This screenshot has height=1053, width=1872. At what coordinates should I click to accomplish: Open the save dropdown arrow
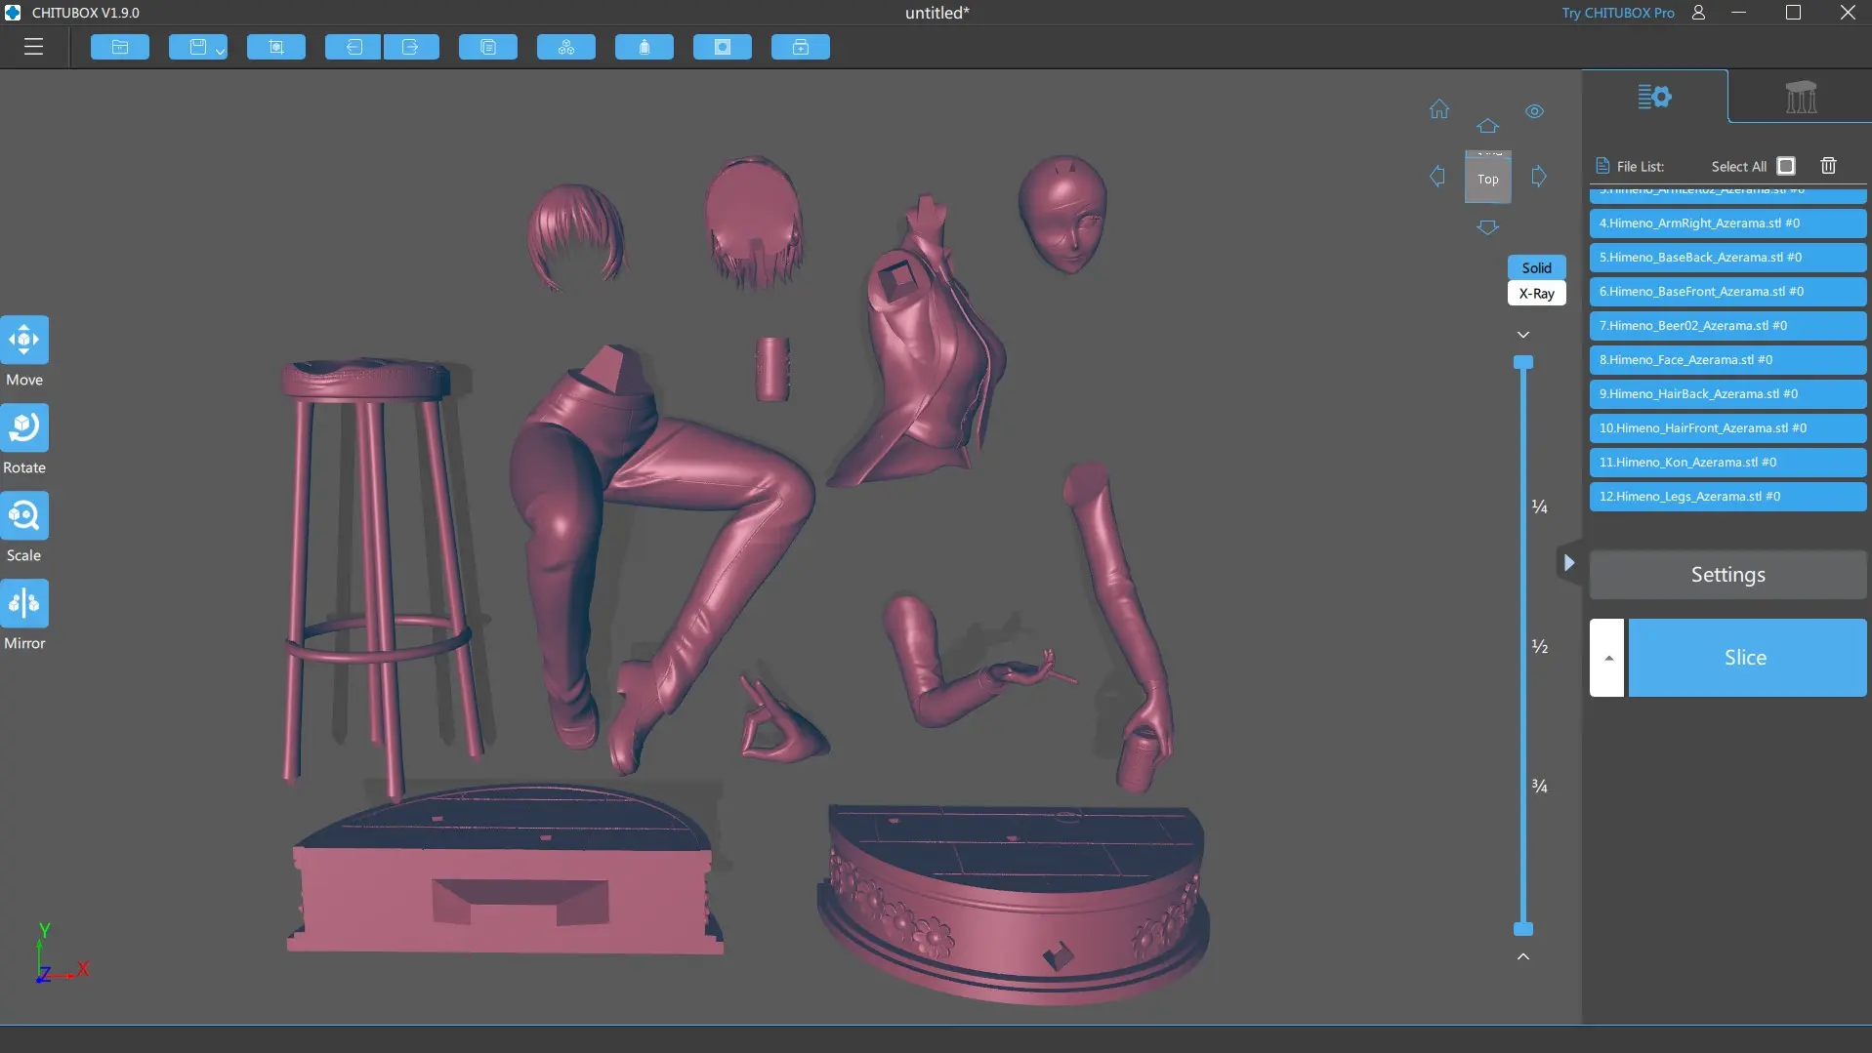pos(220,51)
